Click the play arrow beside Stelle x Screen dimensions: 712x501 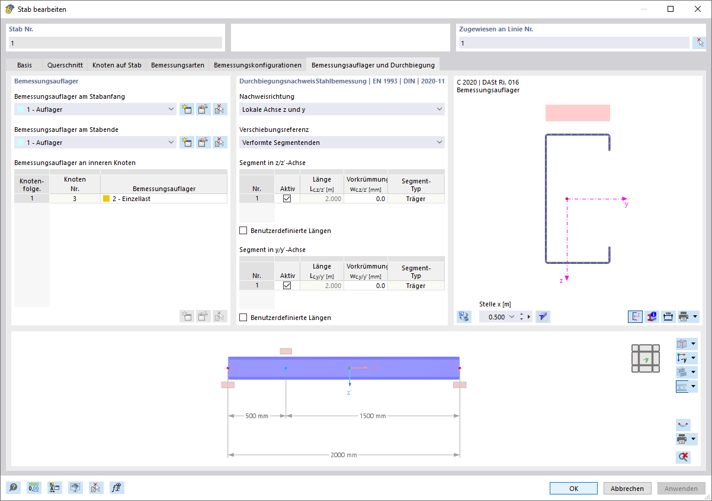coord(530,317)
